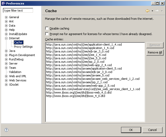This screenshot has height=137, width=166.
Task: Select cache entry j2ee_1_4.xsd
Action: (x=76, y=55)
